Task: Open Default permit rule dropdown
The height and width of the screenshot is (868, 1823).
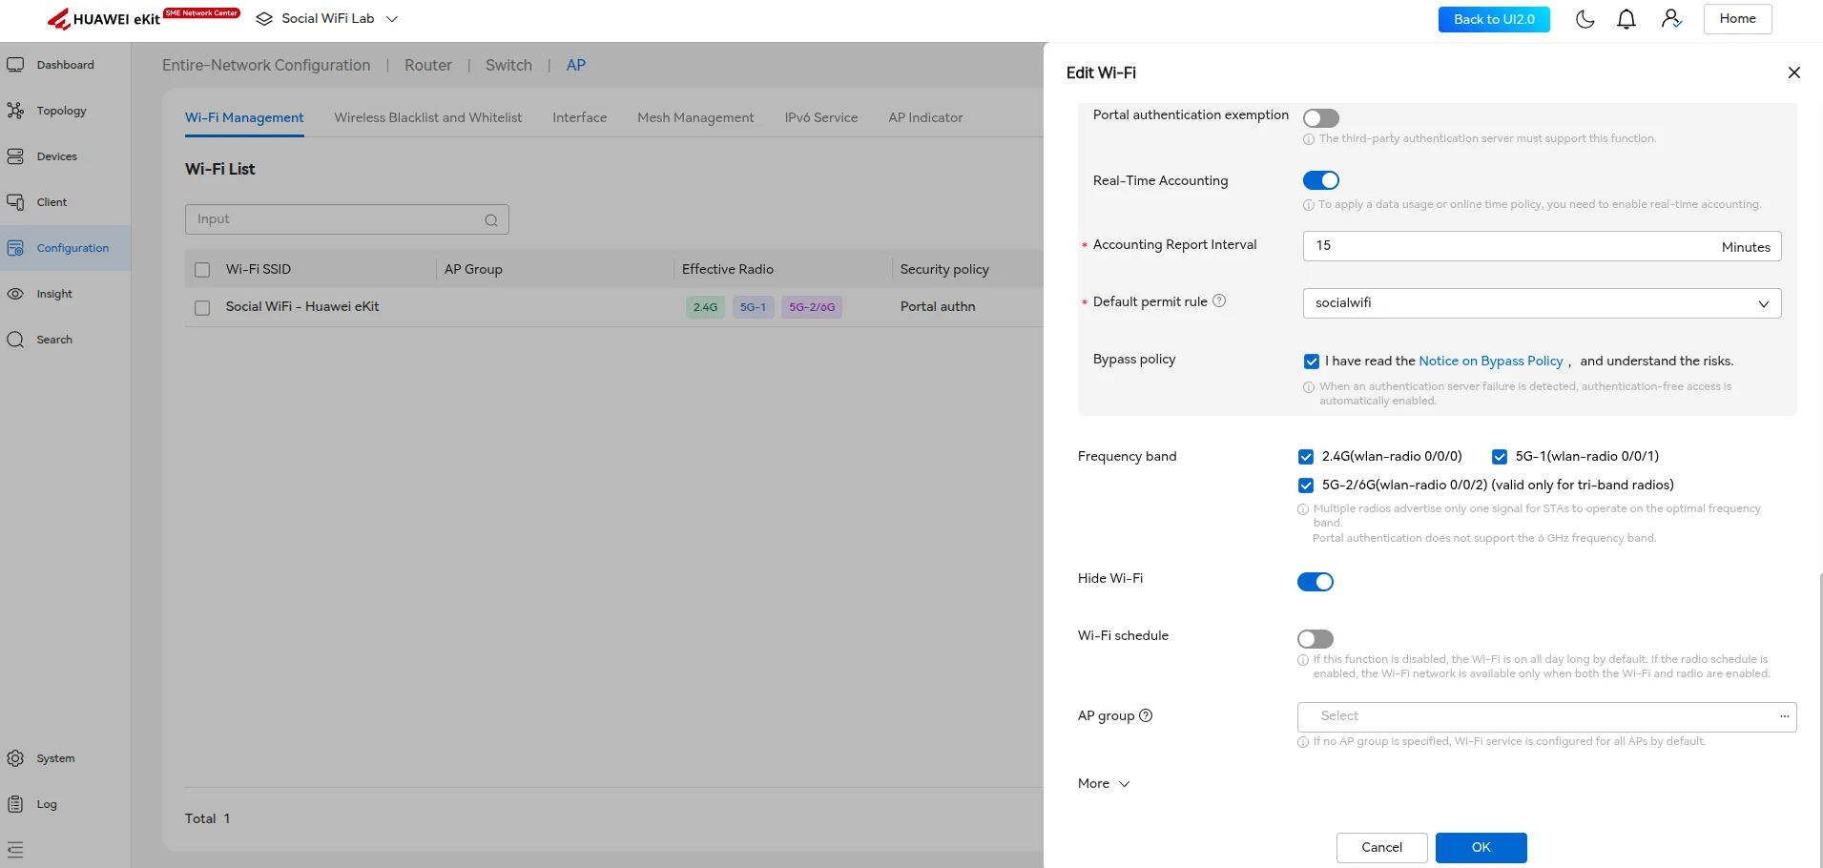Action: [1542, 303]
